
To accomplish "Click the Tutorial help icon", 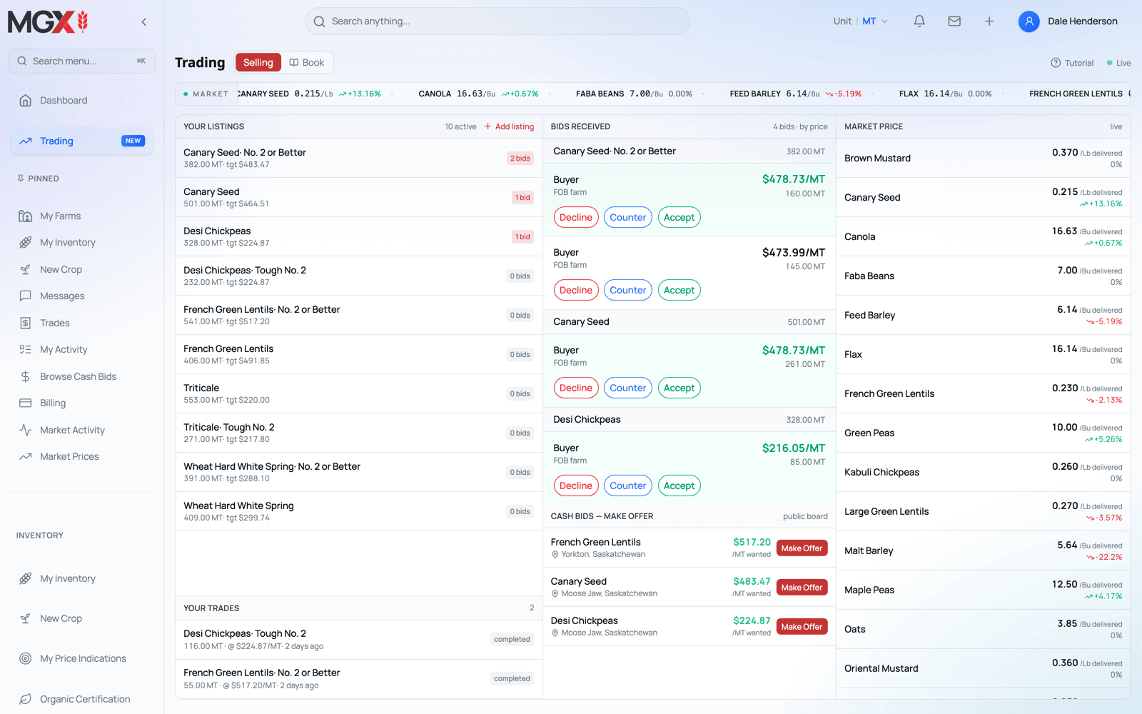I will coord(1056,63).
